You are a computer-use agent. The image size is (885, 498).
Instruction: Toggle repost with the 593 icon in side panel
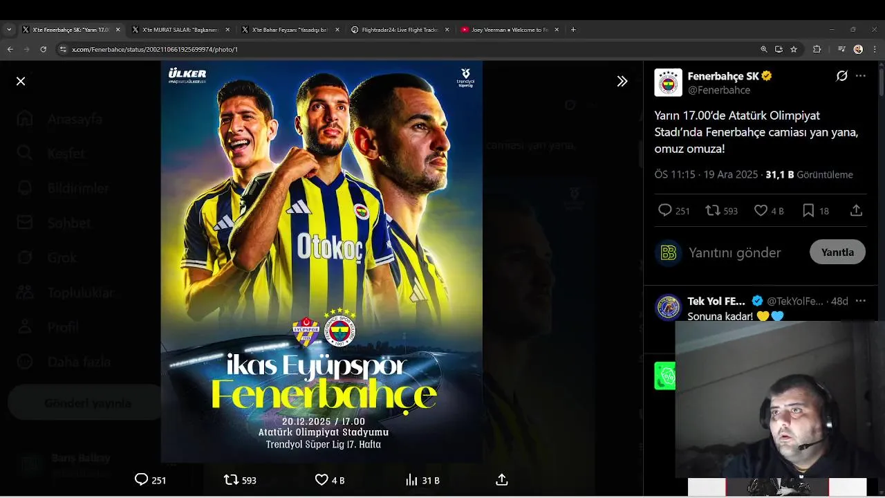(x=721, y=211)
